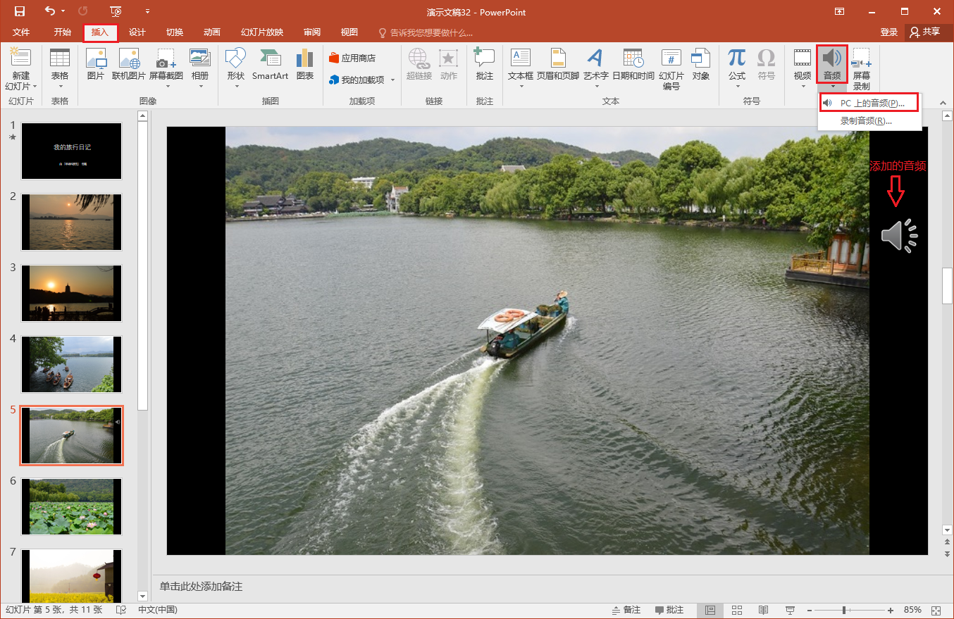The width and height of the screenshot is (954, 619).
Task: Insert 日期和时间 date and time
Action: (633, 65)
